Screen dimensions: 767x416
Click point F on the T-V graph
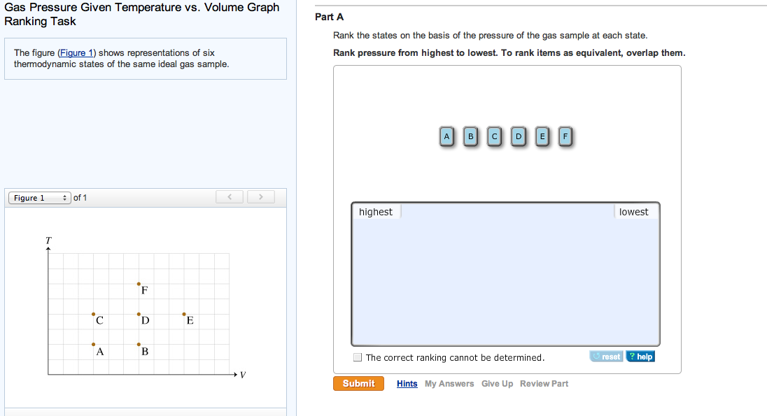click(138, 283)
